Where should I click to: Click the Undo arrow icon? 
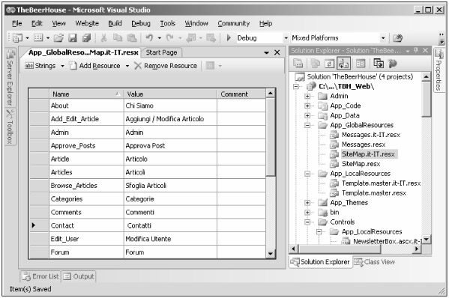149,37
